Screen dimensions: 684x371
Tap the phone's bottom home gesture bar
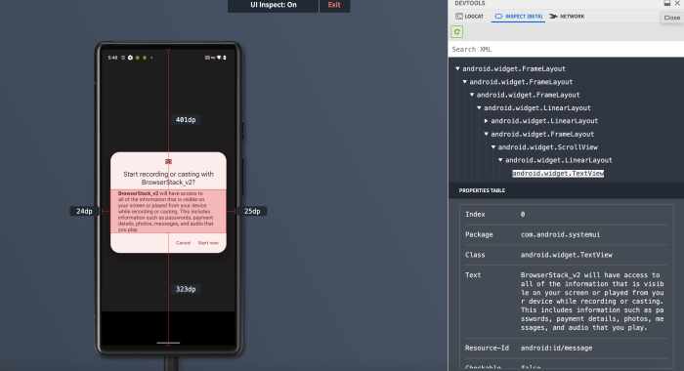point(168,343)
